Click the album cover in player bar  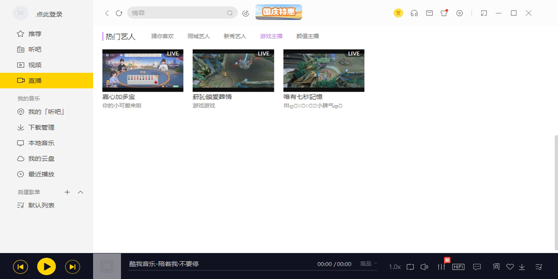(x=107, y=266)
